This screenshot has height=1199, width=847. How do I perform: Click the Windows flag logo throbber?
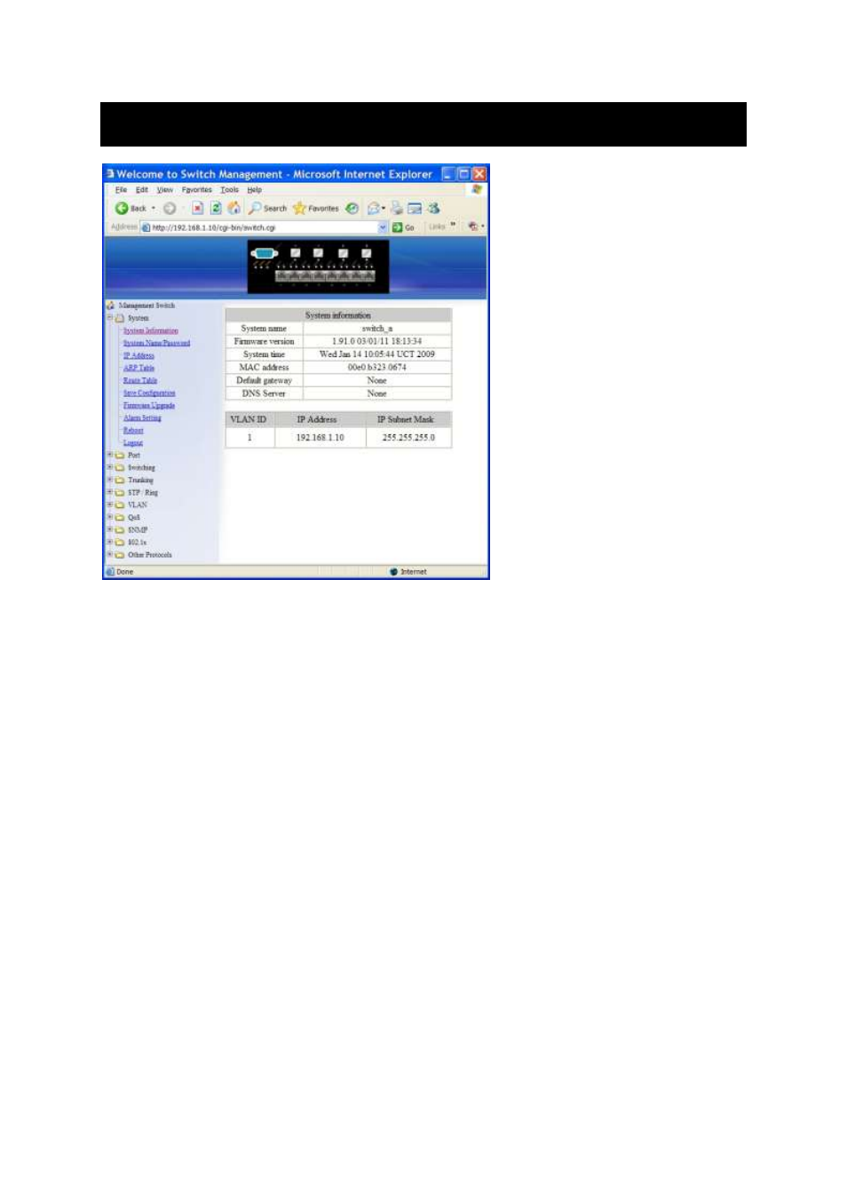(477, 190)
